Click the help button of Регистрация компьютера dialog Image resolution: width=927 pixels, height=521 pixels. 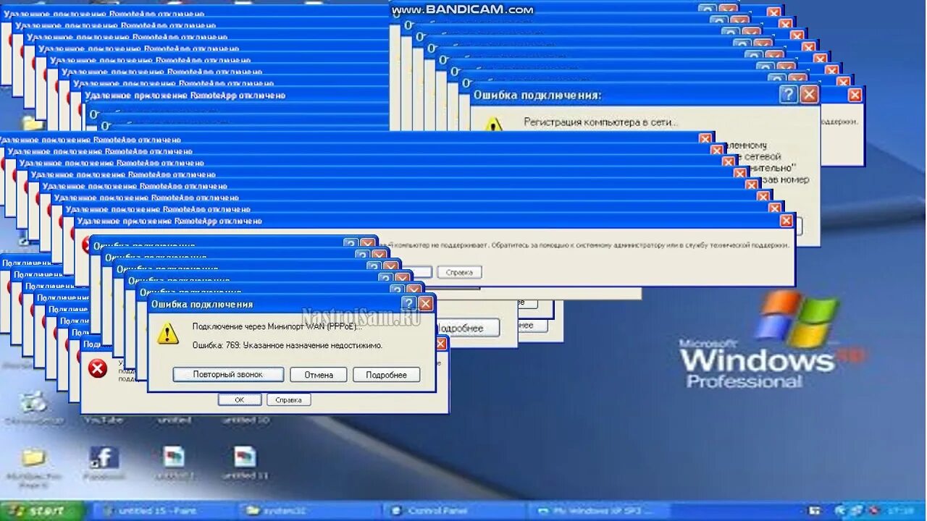tap(789, 95)
